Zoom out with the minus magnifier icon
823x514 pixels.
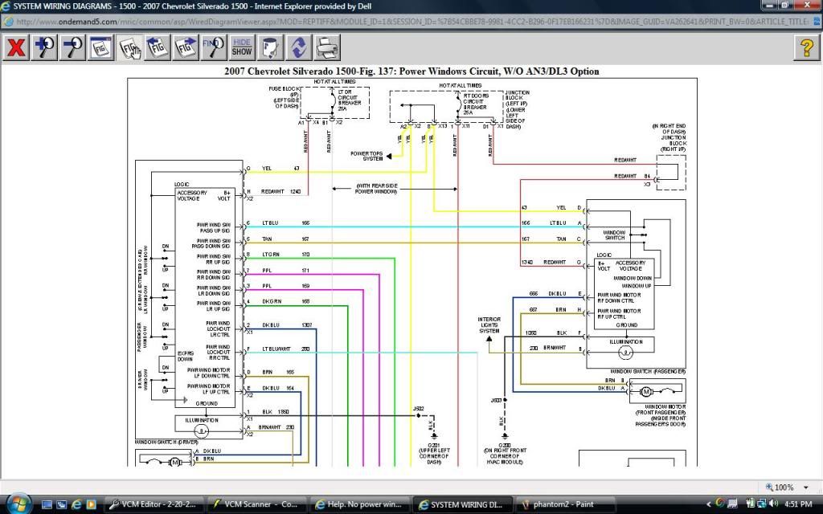point(73,47)
